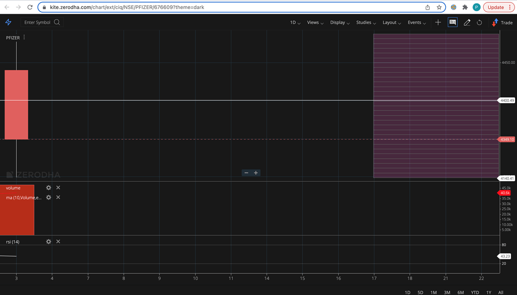
Task: Select the drawing pencil tool icon
Action: [467, 22]
